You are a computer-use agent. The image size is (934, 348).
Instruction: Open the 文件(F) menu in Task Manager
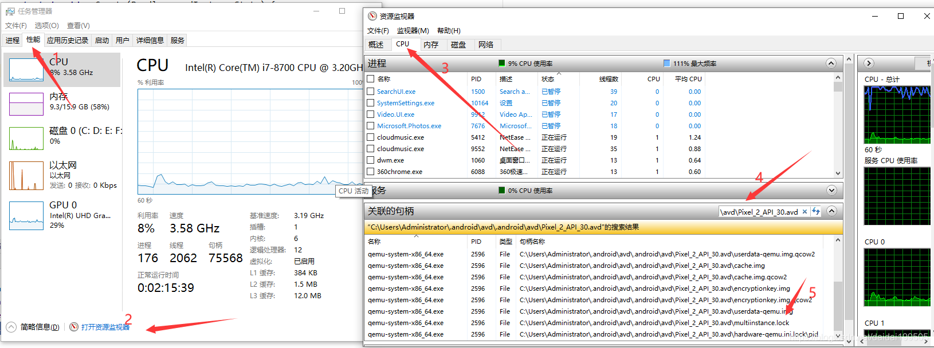16,26
